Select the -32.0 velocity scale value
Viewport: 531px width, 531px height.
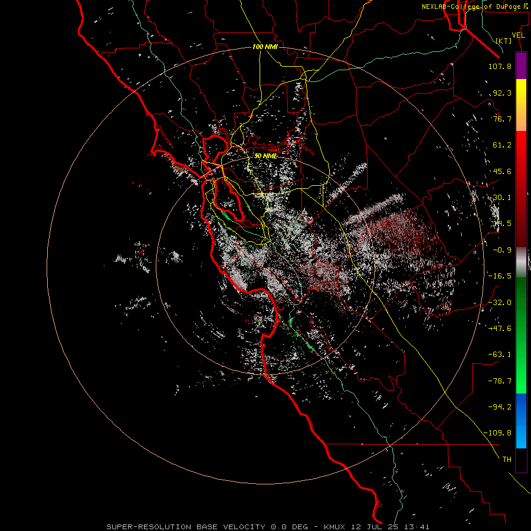pyautogui.click(x=500, y=303)
